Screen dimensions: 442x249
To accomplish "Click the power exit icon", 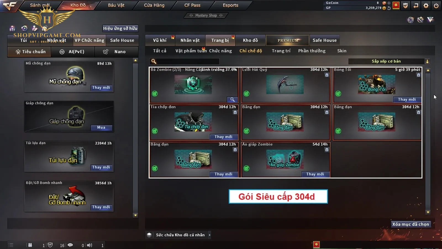I will [x=436, y=6].
